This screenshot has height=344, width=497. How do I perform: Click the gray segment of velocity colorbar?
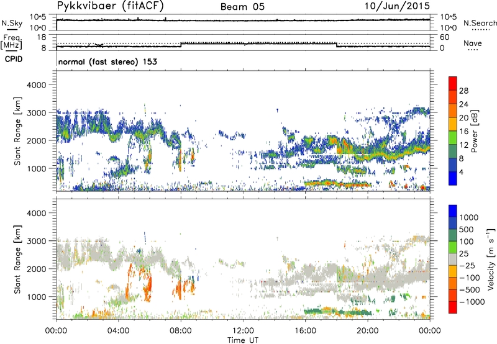(453, 259)
